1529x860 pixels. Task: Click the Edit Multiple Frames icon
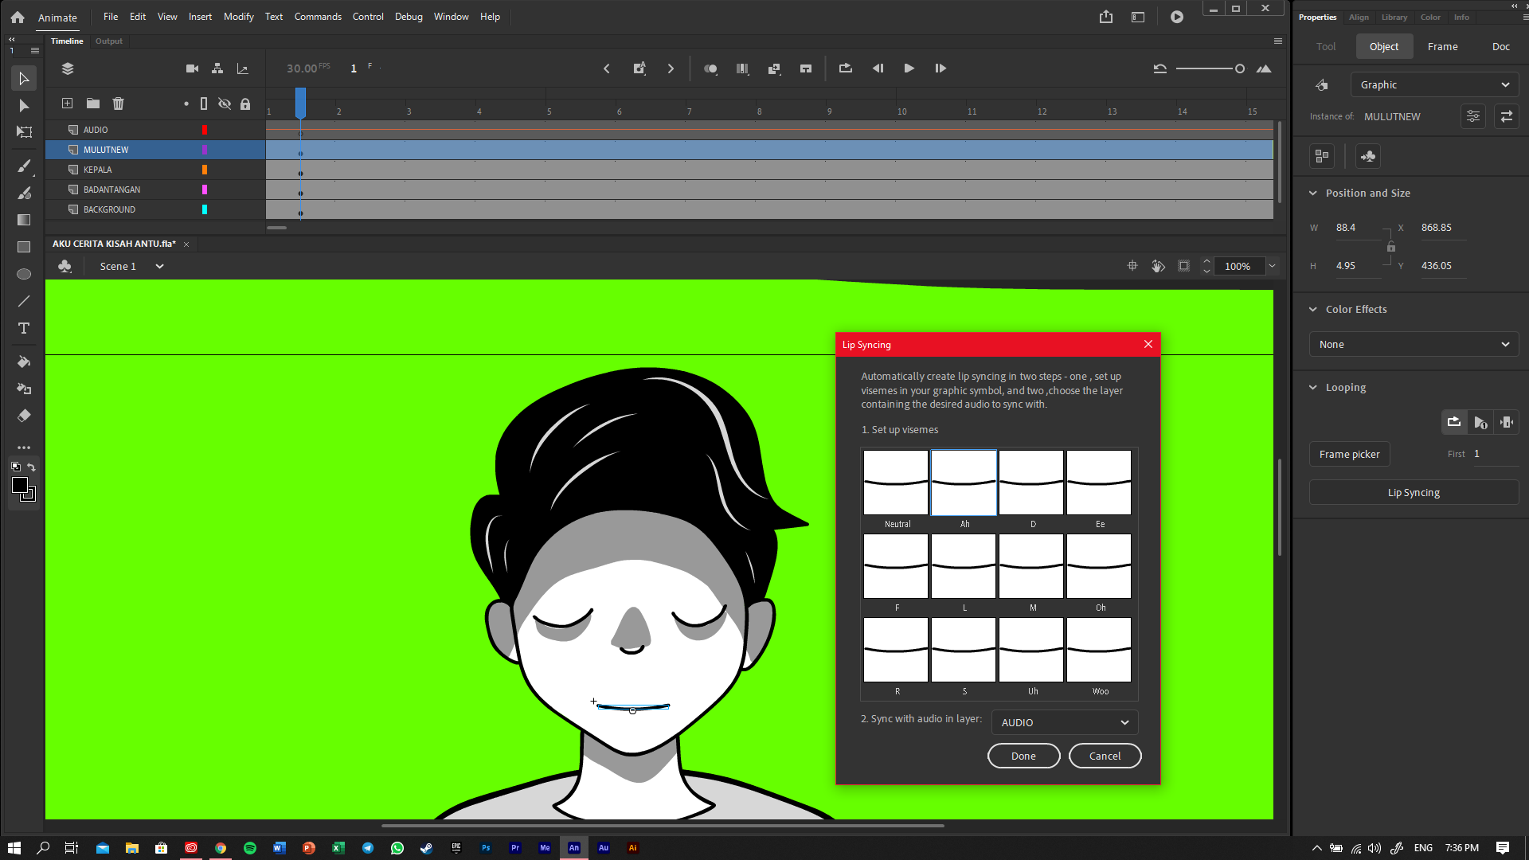pyautogui.click(x=774, y=68)
